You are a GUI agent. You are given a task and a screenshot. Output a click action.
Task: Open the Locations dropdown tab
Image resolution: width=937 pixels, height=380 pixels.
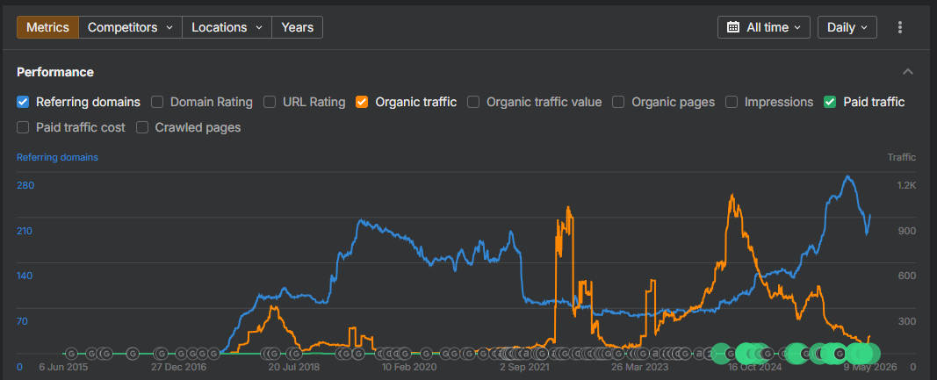(x=227, y=27)
